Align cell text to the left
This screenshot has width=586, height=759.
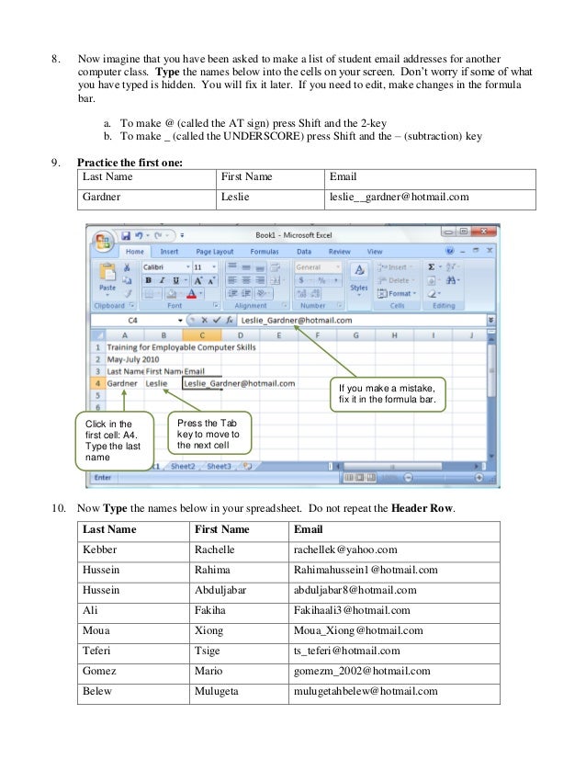(232, 280)
